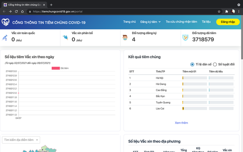This screenshot has width=243, height=152.
Task: Click the yellow Đăng nhập button
Action: click(228, 22)
